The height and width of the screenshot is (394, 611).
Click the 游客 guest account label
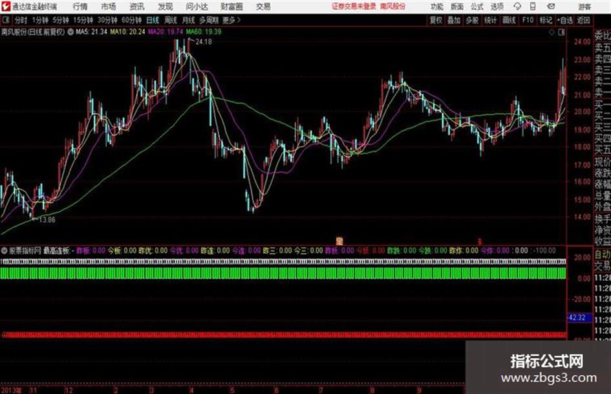pyautogui.click(x=584, y=6)
